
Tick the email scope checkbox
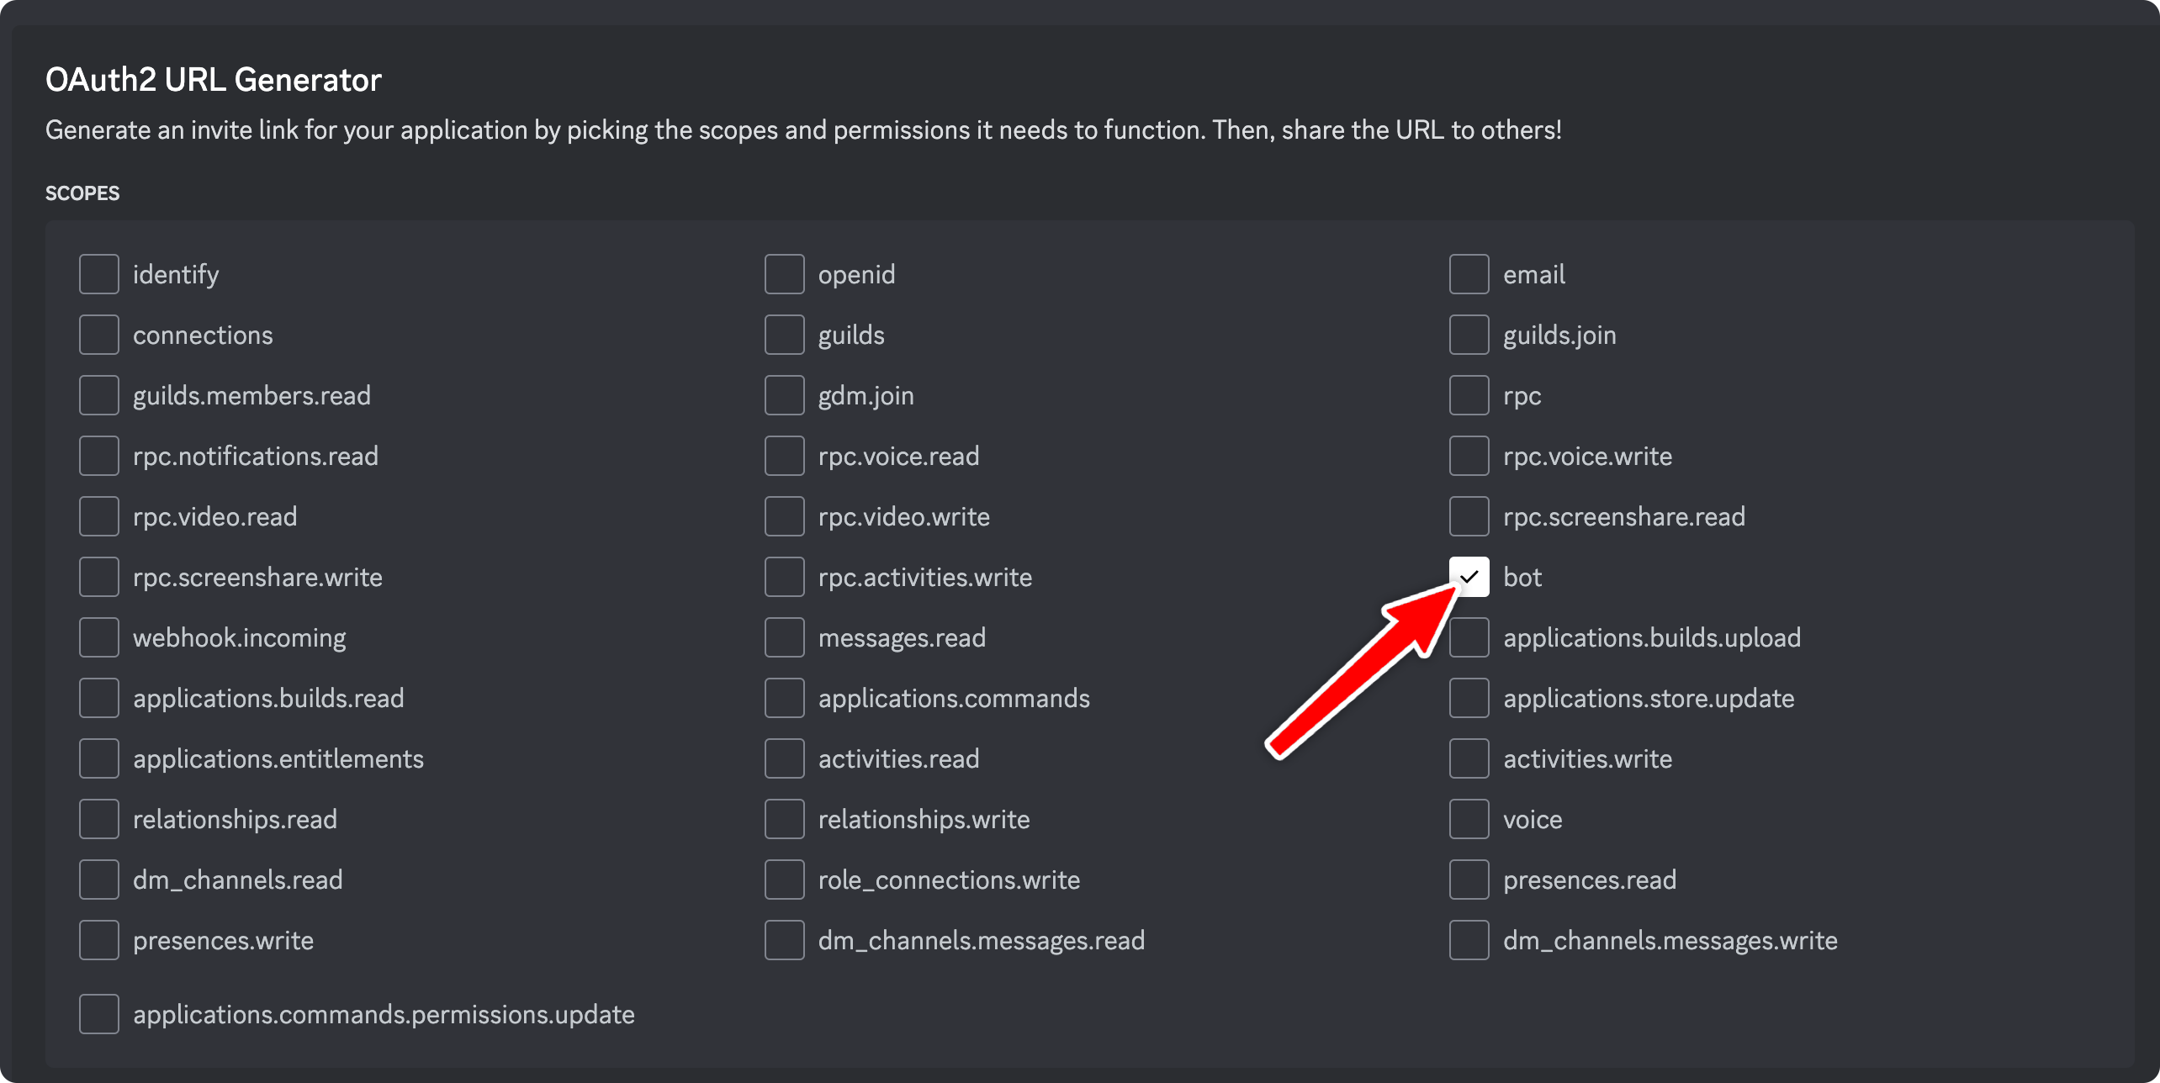(x=1469, y=274)
